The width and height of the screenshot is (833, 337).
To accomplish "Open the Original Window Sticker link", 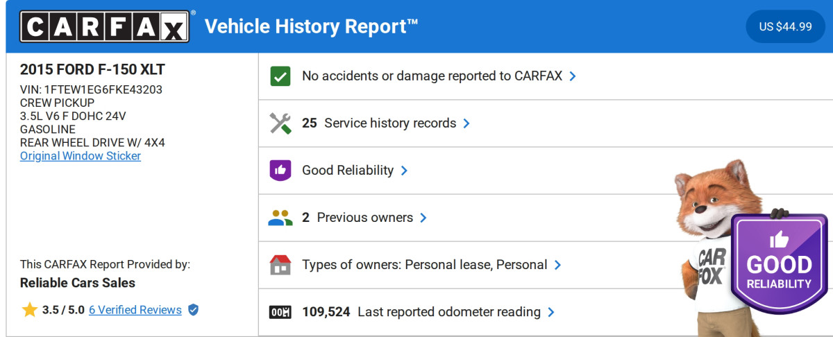I will tap(81, 156).
